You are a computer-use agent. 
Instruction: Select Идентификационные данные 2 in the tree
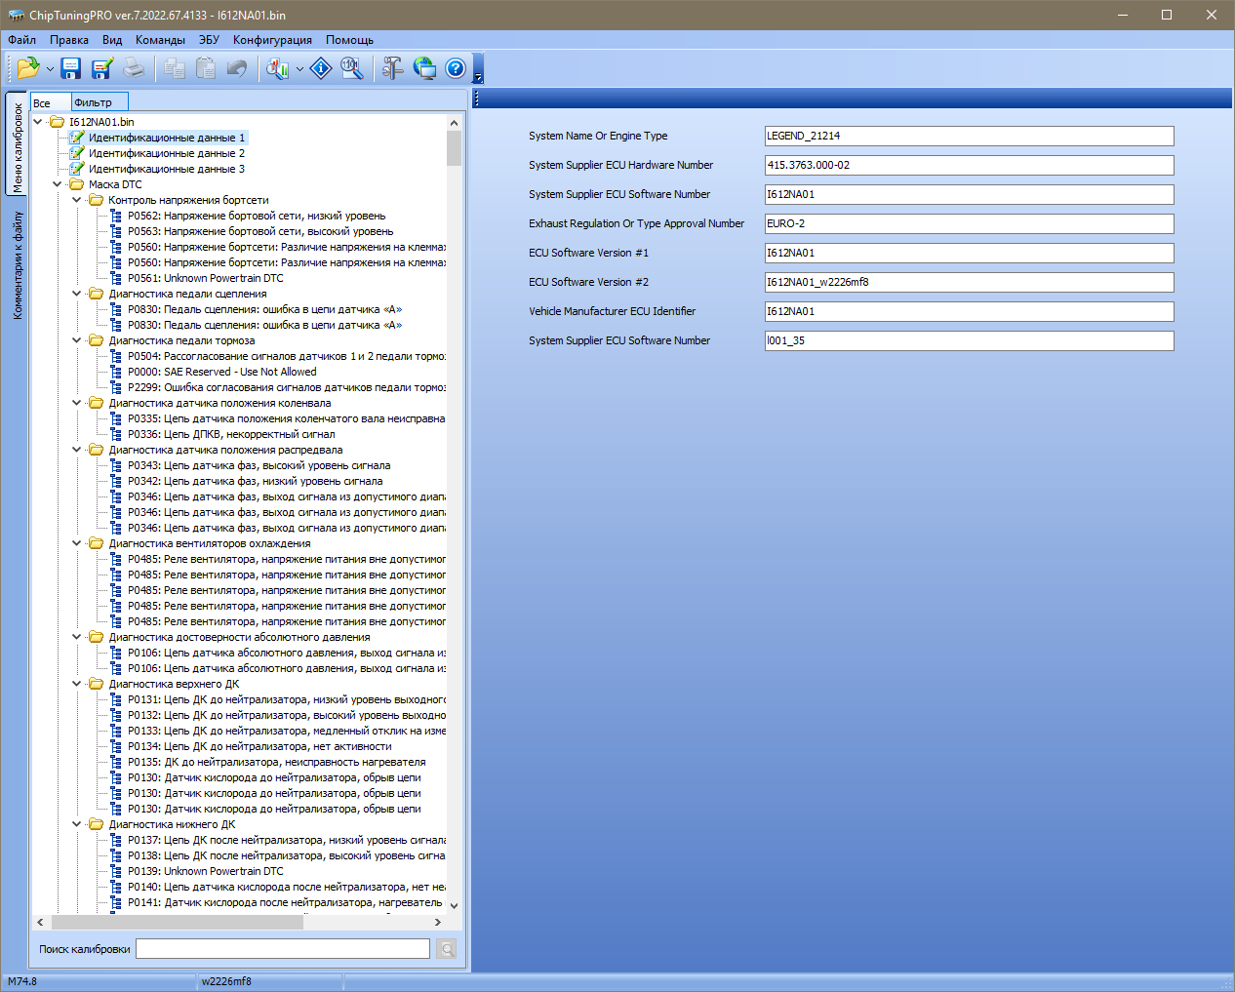pos(166,153)
